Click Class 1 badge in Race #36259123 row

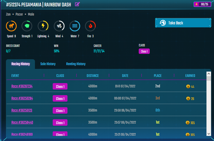(60, 110)
